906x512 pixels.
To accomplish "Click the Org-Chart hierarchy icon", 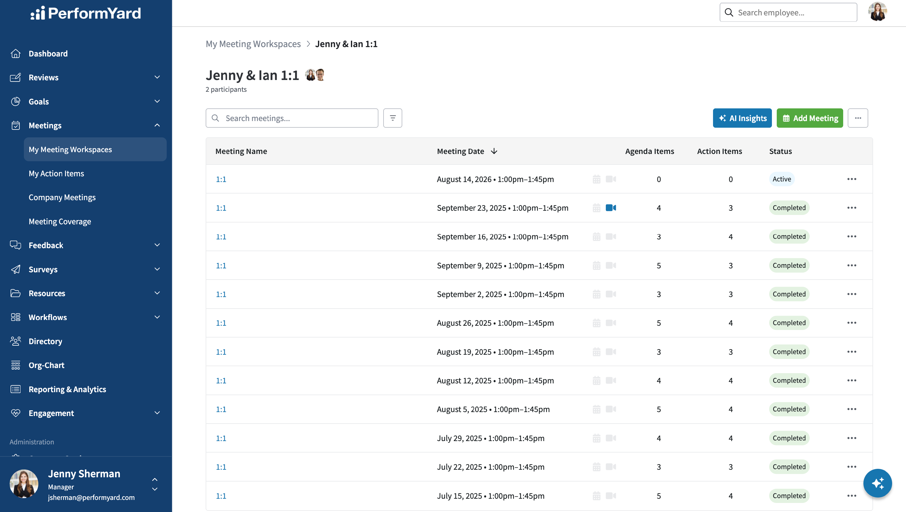I will 15,365.
